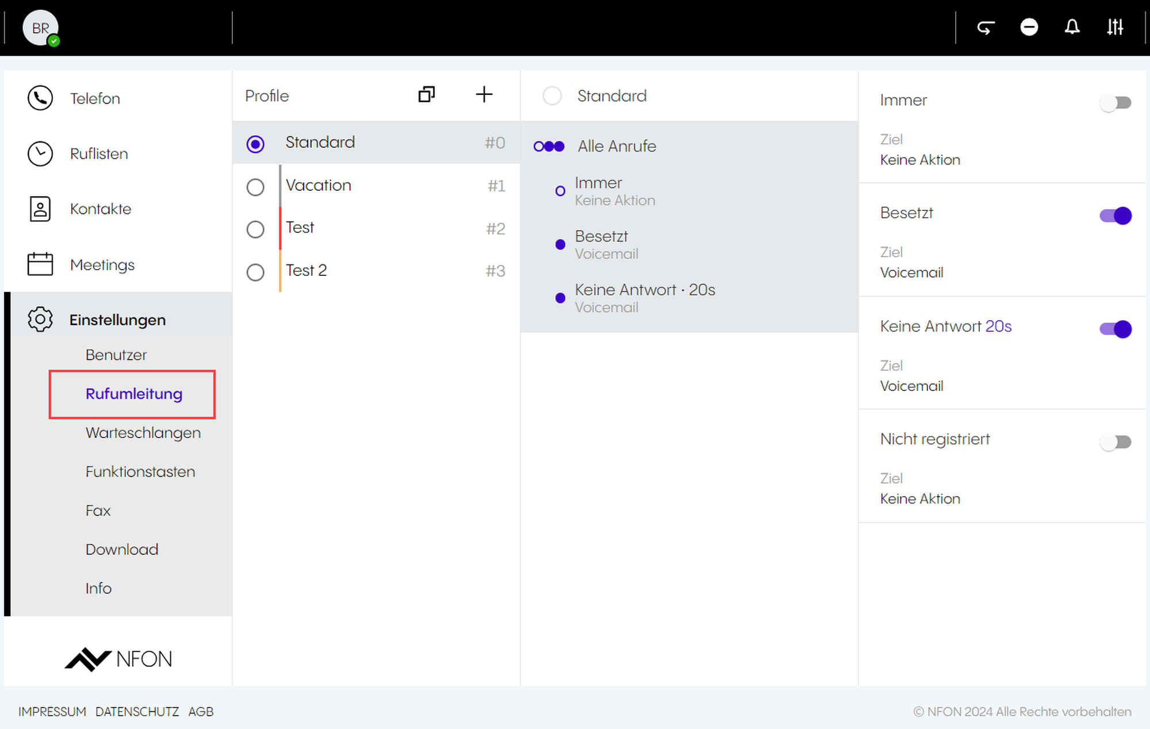
Task: Go to the Funktionstasten submenu item
Action: [140, 472]
